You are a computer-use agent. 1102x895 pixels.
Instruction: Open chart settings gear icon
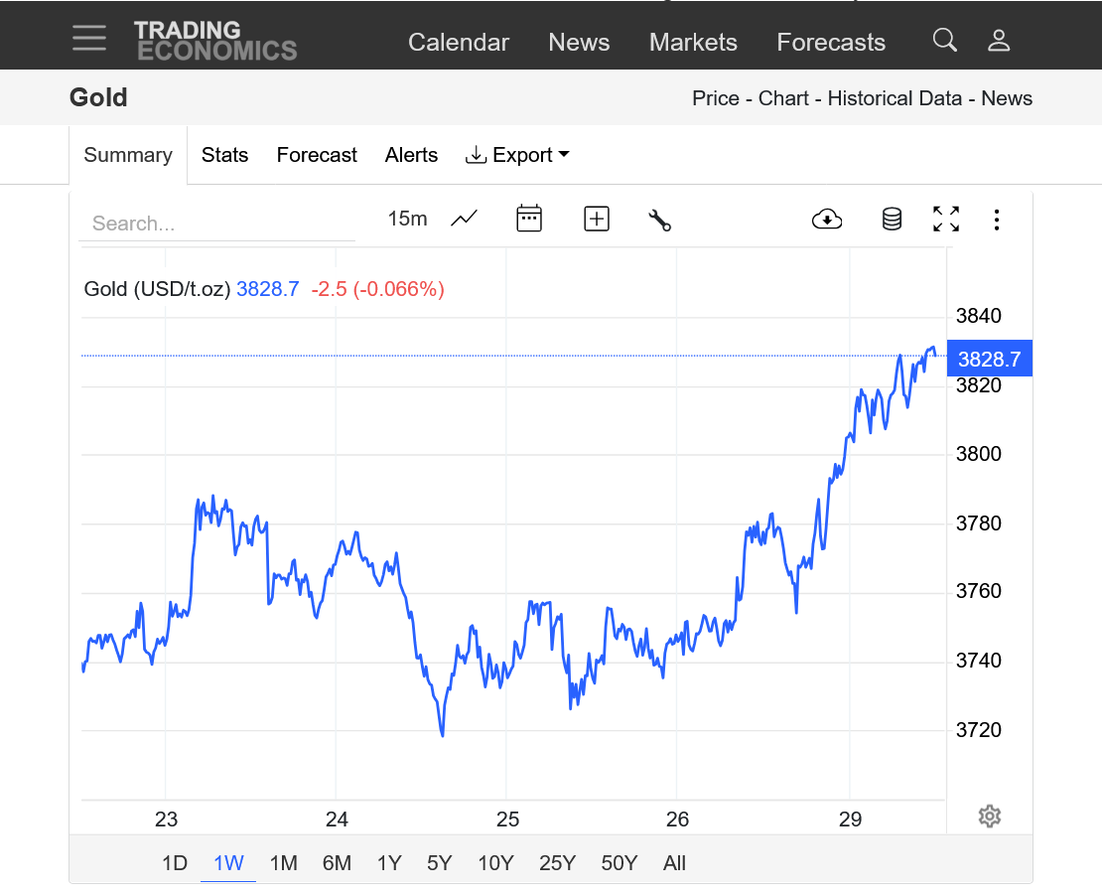(989, 817)
